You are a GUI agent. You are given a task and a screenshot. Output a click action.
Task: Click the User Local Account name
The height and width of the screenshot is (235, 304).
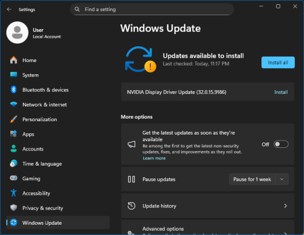pyautogui.click(x=47, y=33)
